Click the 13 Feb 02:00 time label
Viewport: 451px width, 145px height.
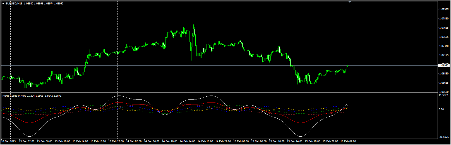click(x=27, y=141)
